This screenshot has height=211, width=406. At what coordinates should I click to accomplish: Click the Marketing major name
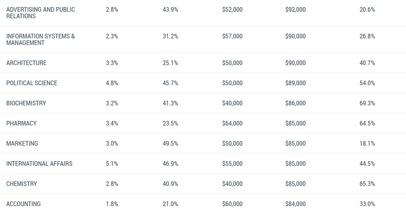click(22, 143)
